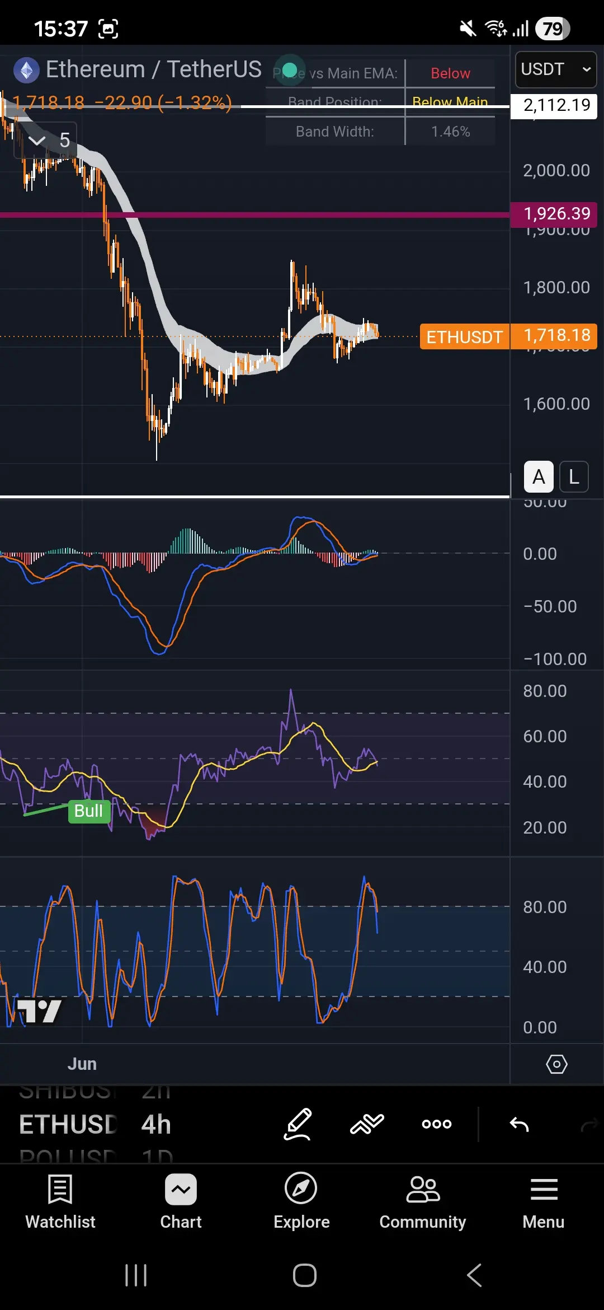Screen dimensions: 604x1310
Task: Tap the TradingView logo on the chart
Action: tap(39, 1010)
